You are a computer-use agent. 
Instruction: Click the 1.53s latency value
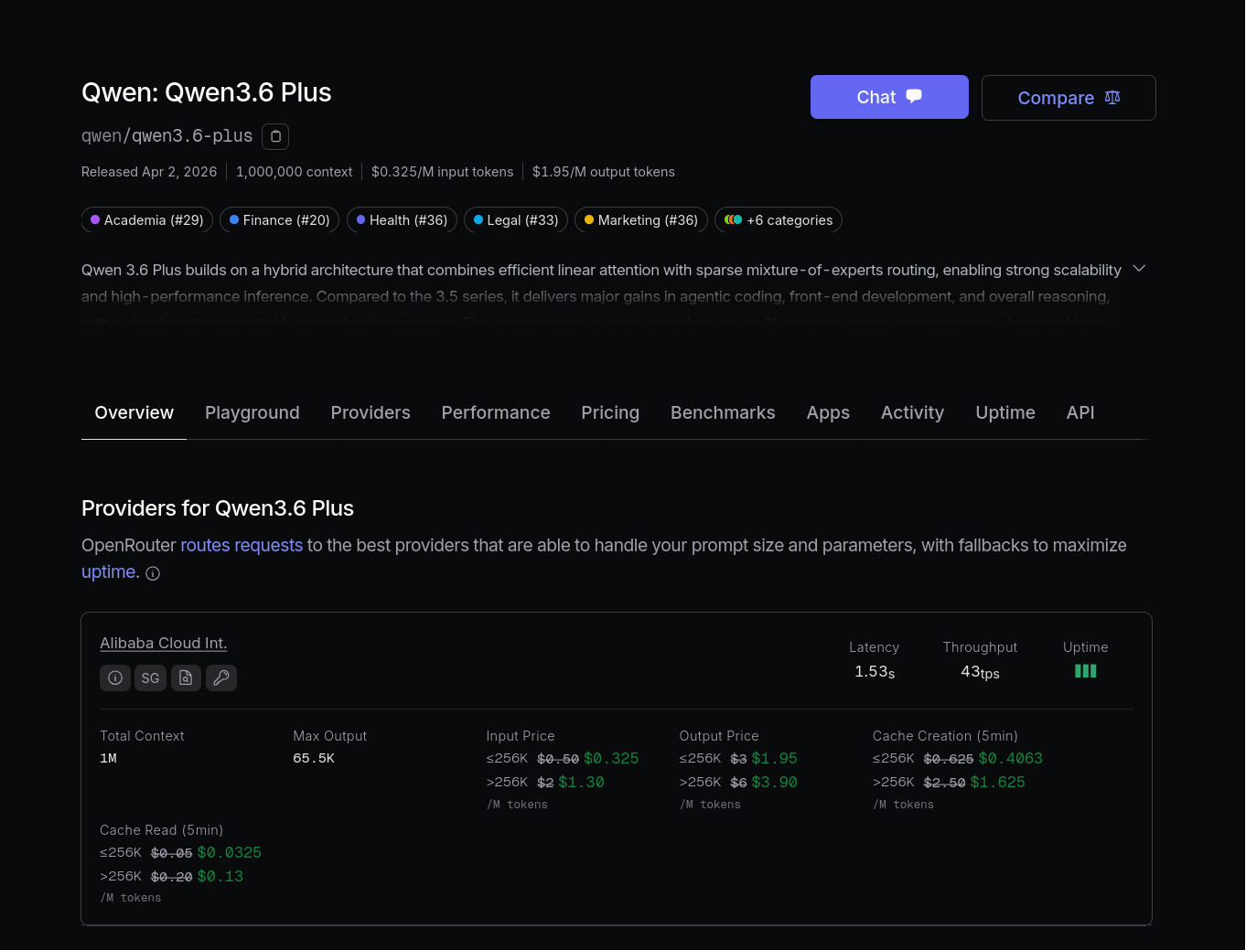coord(875,672)
